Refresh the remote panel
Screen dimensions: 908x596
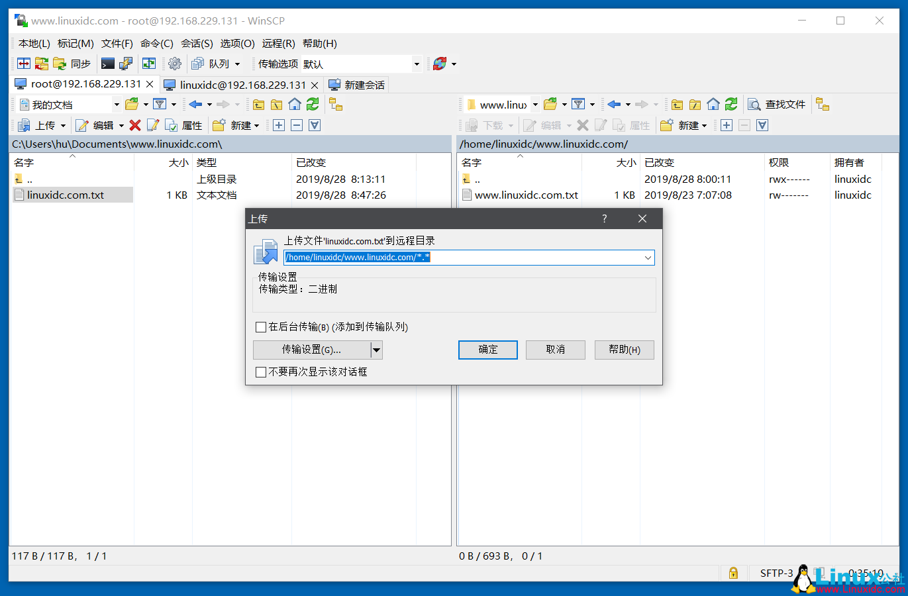point(731,104)
